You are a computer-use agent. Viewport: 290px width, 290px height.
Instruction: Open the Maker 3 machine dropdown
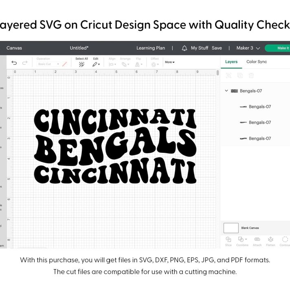248,48
